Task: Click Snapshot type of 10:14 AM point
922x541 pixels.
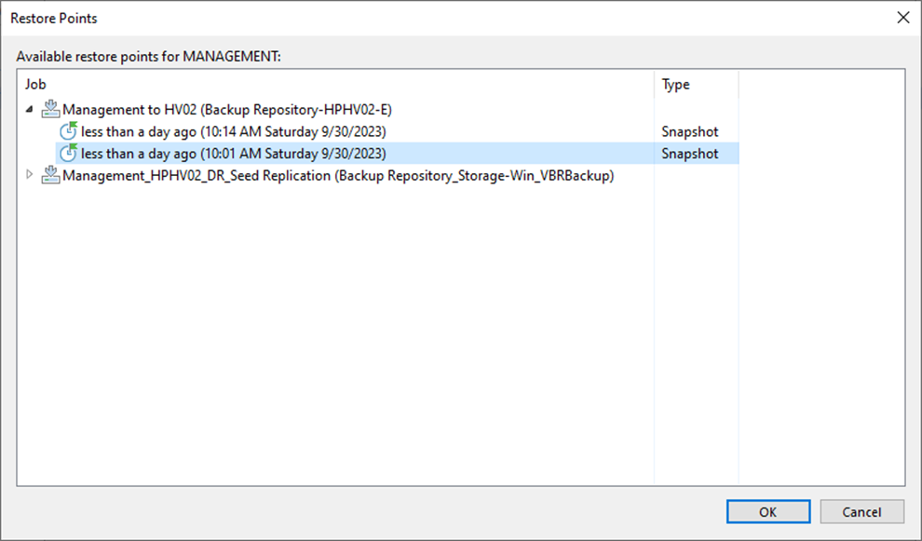Action: point(690,131)
